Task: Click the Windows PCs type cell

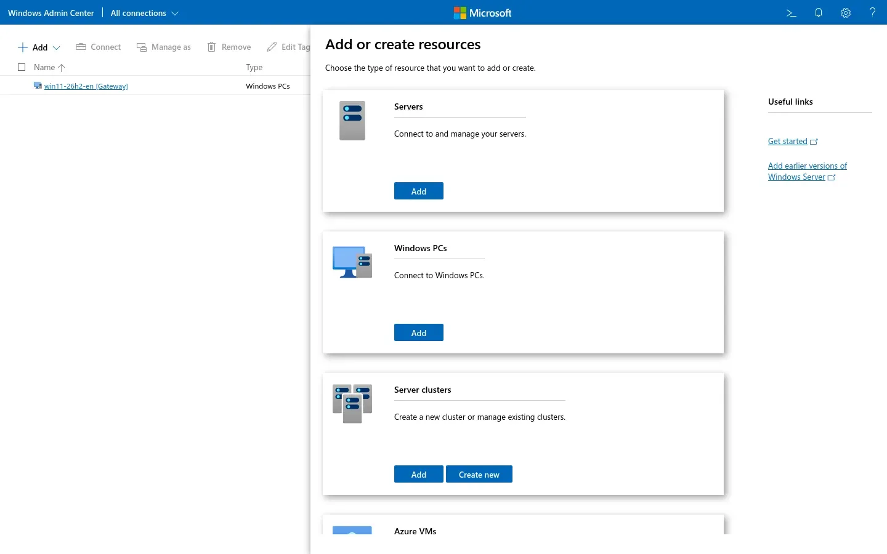Action: 268,86
